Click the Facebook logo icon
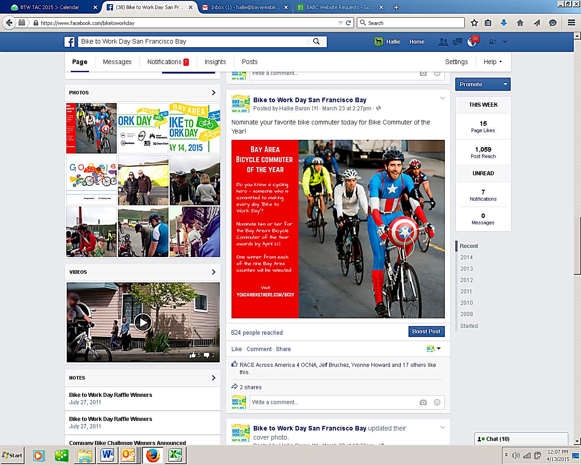 (x=69, y=42)
